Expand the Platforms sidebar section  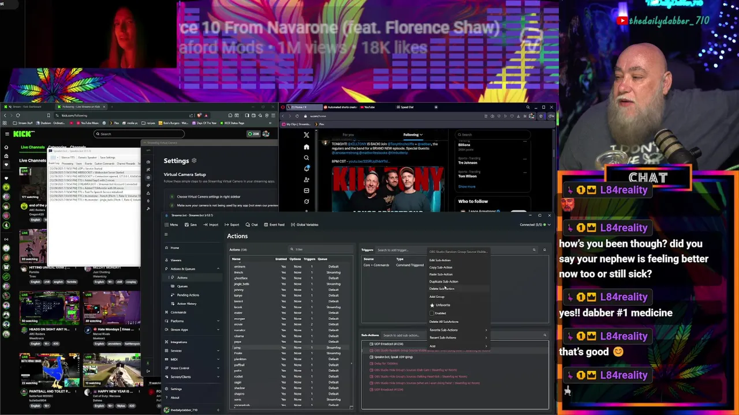click(192, 321)
